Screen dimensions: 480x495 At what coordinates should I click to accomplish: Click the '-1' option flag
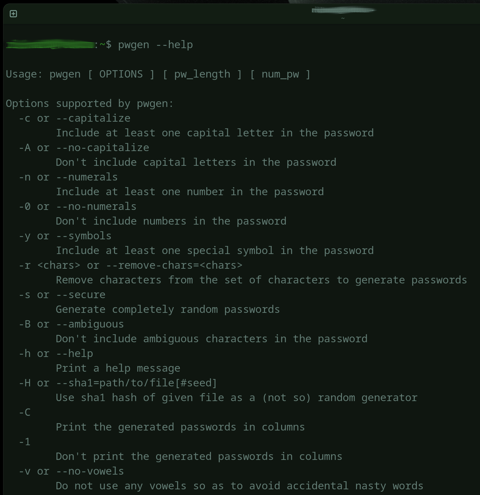click(25, 442)
